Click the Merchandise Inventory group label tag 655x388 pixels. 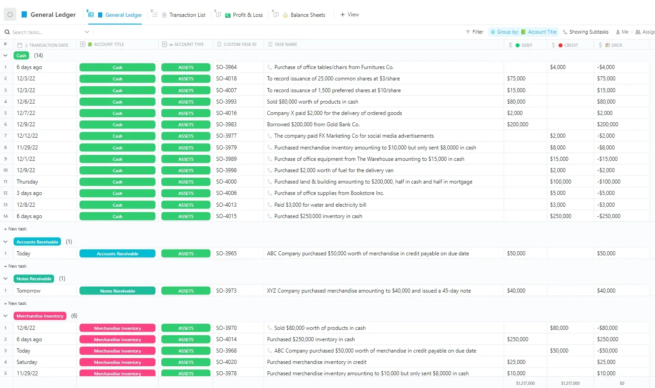click(x=40, y=316)
